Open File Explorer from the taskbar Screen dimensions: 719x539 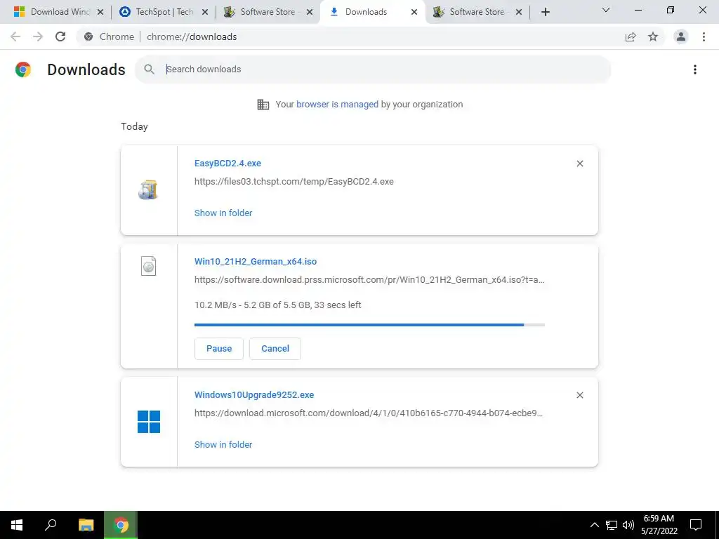tap(86, 525)
